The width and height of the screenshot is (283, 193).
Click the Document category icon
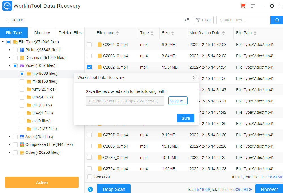[x=22, y=58]
